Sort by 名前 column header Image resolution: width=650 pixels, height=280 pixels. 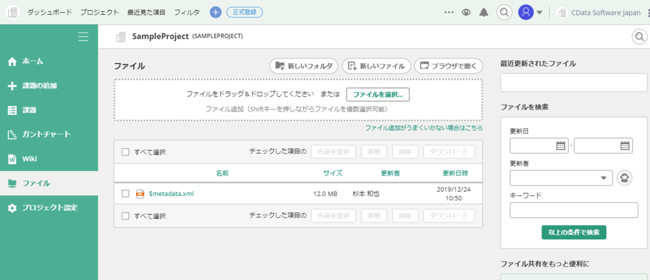222,174
